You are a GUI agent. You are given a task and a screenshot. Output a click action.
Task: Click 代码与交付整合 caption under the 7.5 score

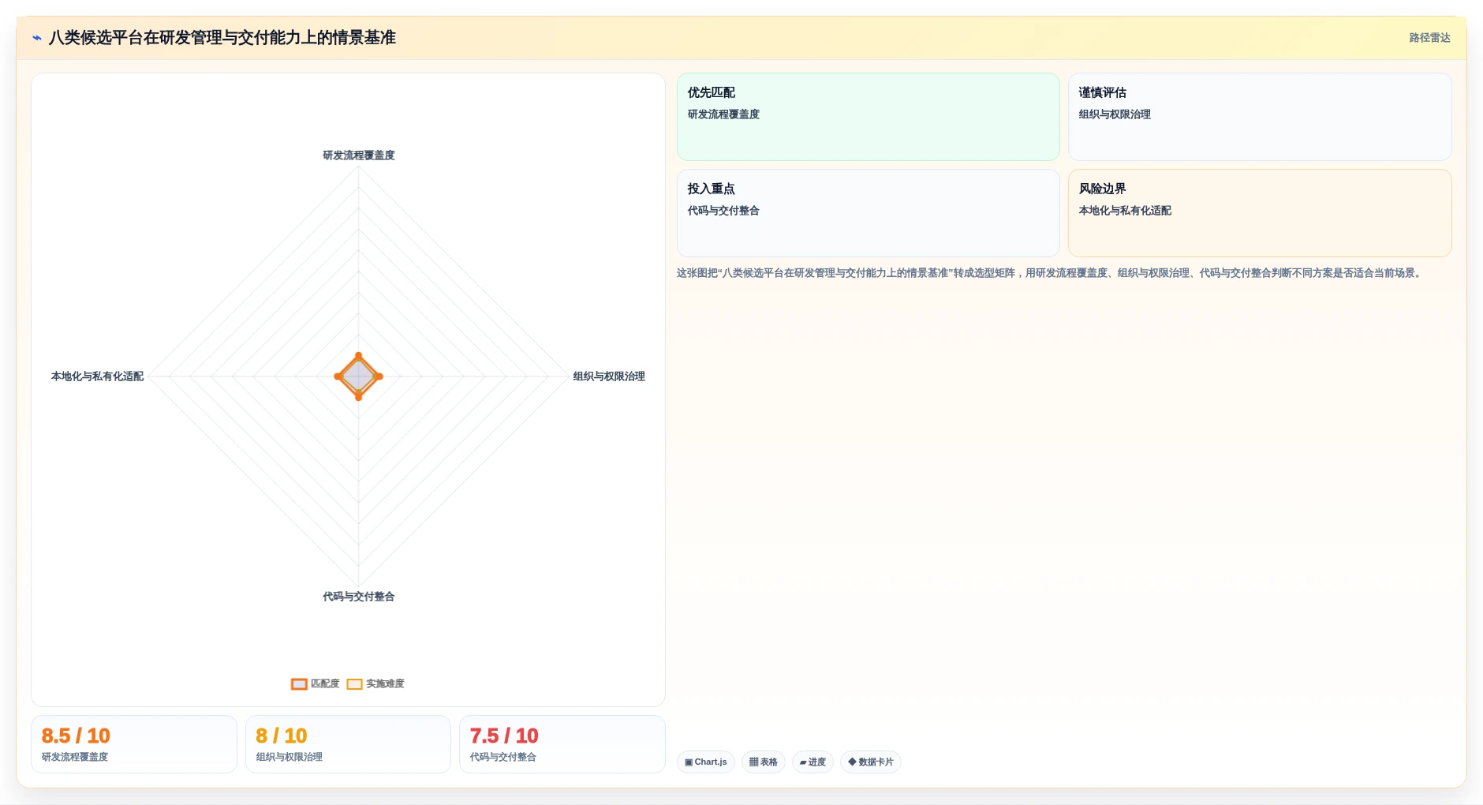pyautogui.click(x=503, y=757)
